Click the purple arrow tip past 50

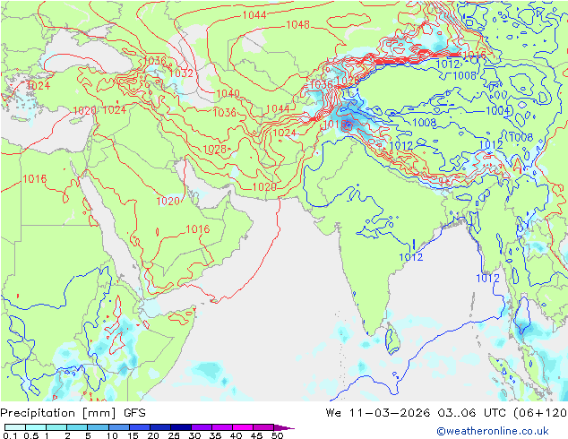point(284,427)
